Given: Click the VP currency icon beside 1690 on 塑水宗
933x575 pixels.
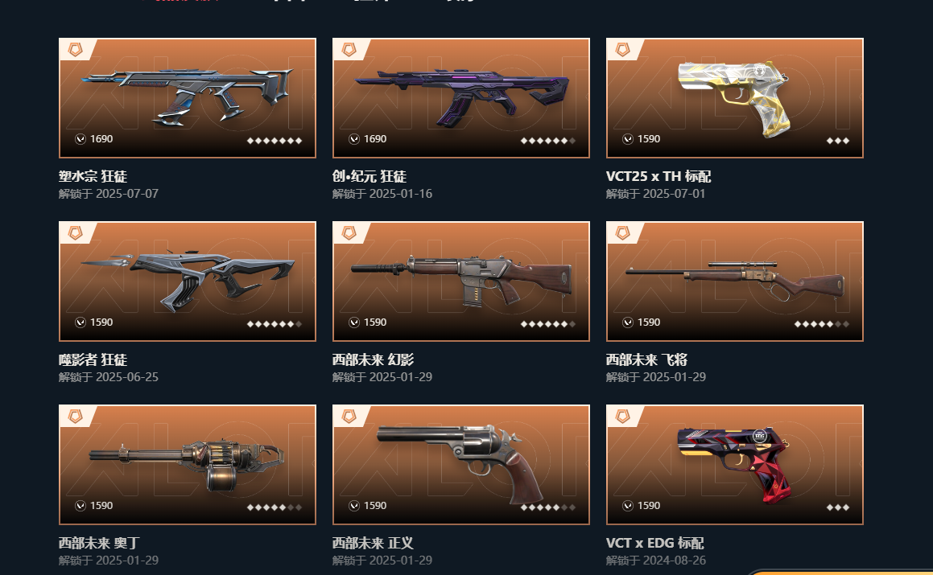Looking at the screenshot, I should tap(81, 138).
